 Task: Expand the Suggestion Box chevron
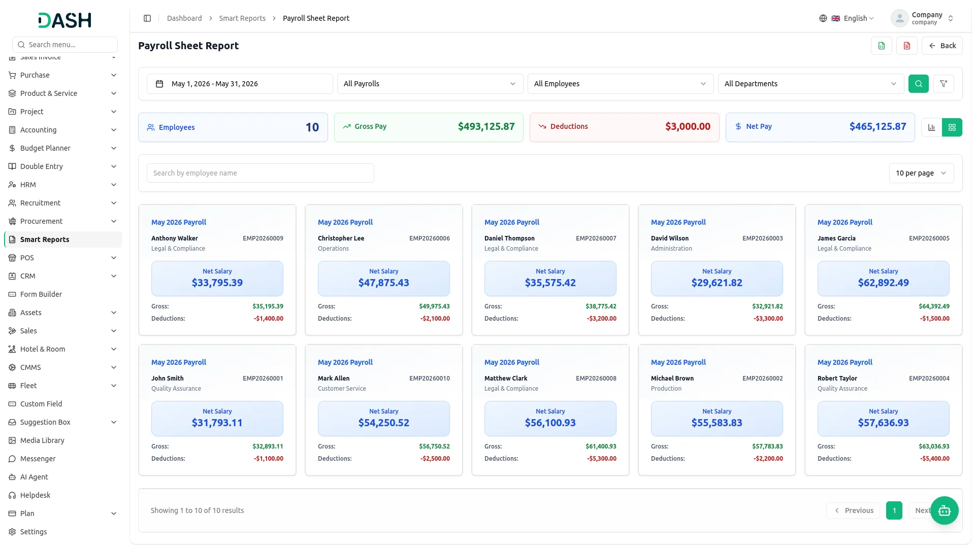point(114,422)
